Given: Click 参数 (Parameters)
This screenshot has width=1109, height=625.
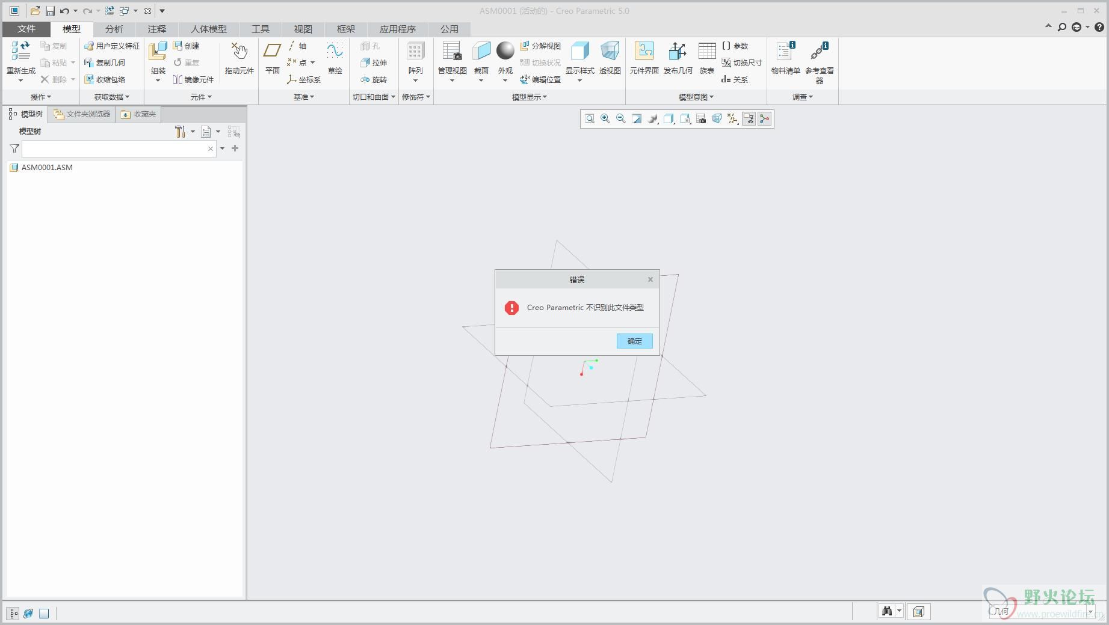Looking at the screenshot, I should point(735,46).
